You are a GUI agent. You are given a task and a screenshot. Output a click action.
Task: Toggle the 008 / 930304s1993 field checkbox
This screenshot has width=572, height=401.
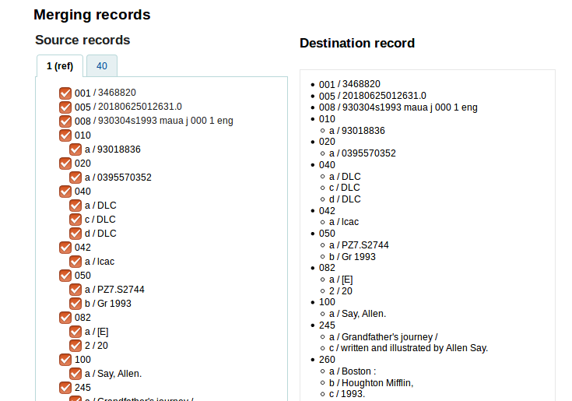pyautogui.click(x=65, y=121)
